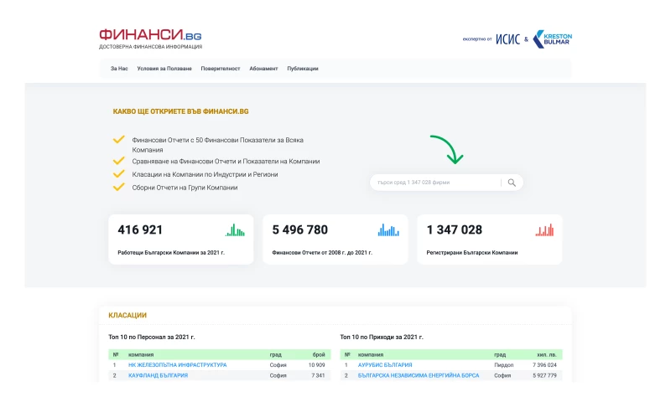671x402 pixels.
Task: Click the value 5 927 779 in revenue table
Action: [x=544, y=375]
